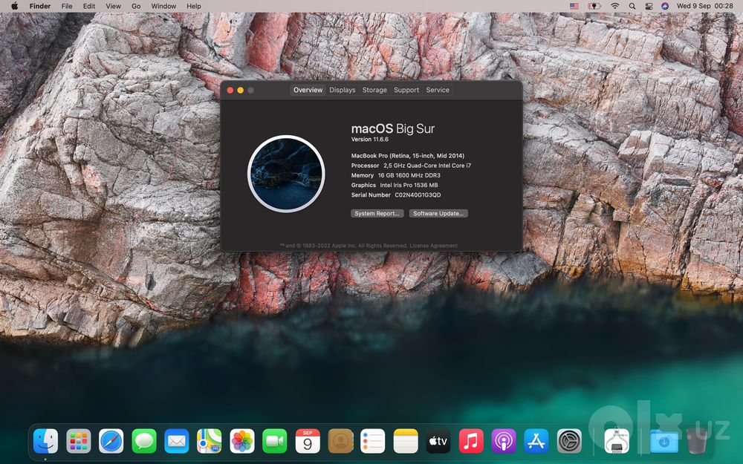743x464 pixels.
Task: Click System Information chip icon in Dock
Action: coord(617,441)
